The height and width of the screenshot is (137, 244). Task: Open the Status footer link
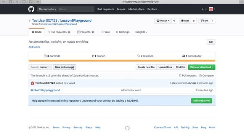(89, 127)
